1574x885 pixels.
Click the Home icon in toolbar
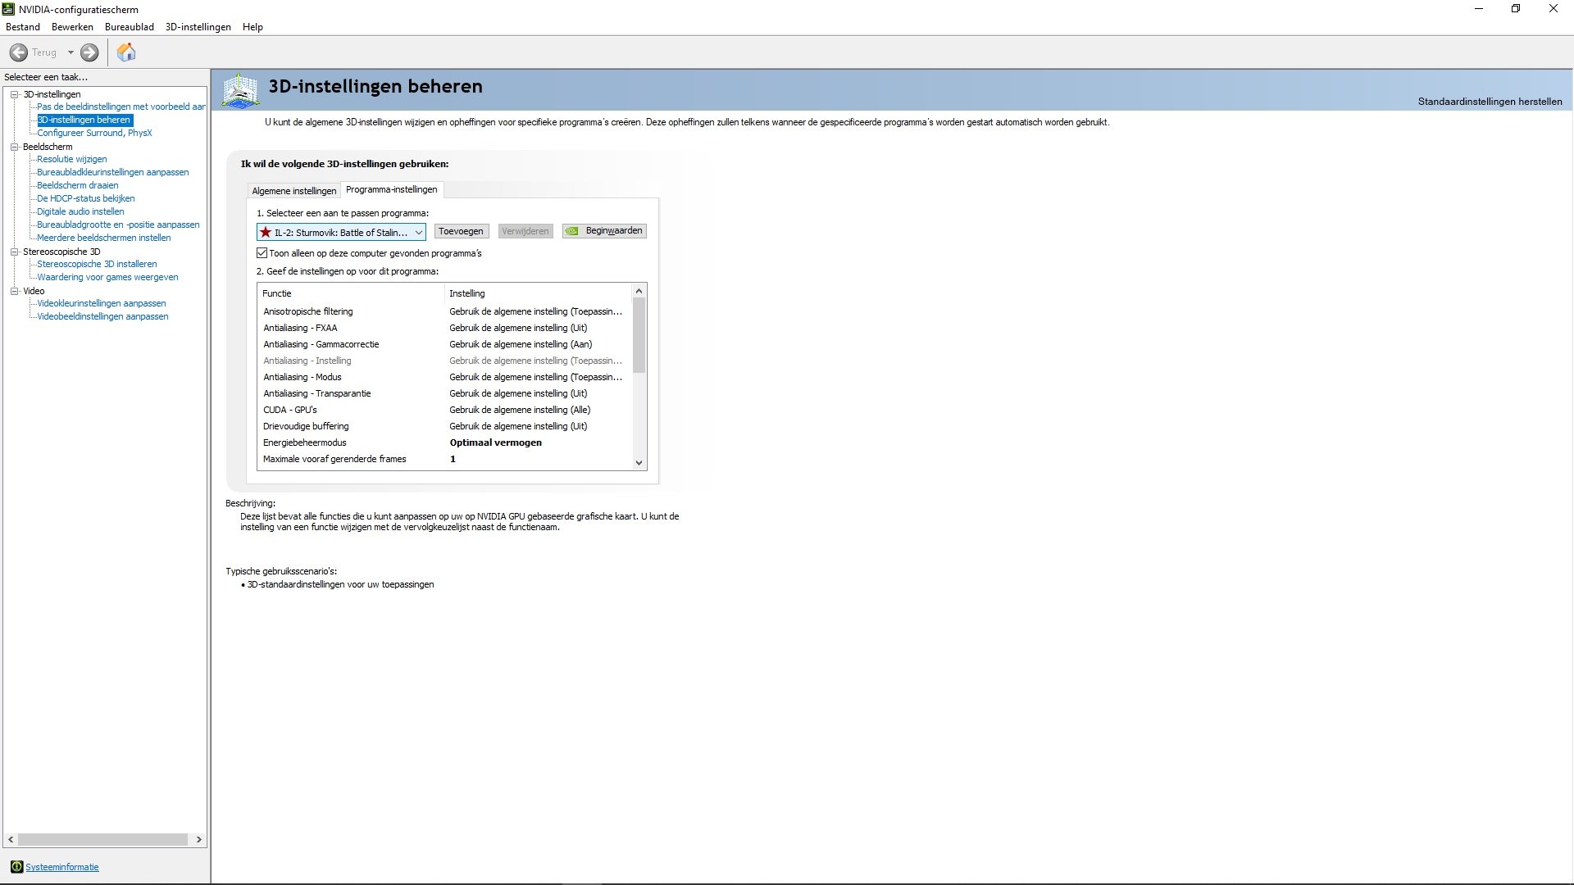[x=126, y=52]
